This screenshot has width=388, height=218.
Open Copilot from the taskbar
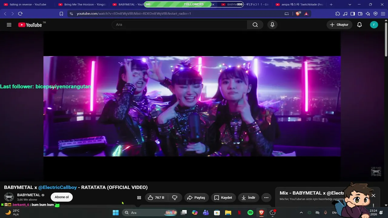pos(195,213)
